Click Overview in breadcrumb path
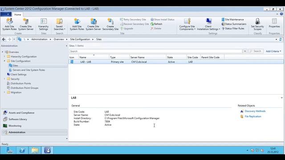This screenshot has width=285, height=160. [59, 39]
